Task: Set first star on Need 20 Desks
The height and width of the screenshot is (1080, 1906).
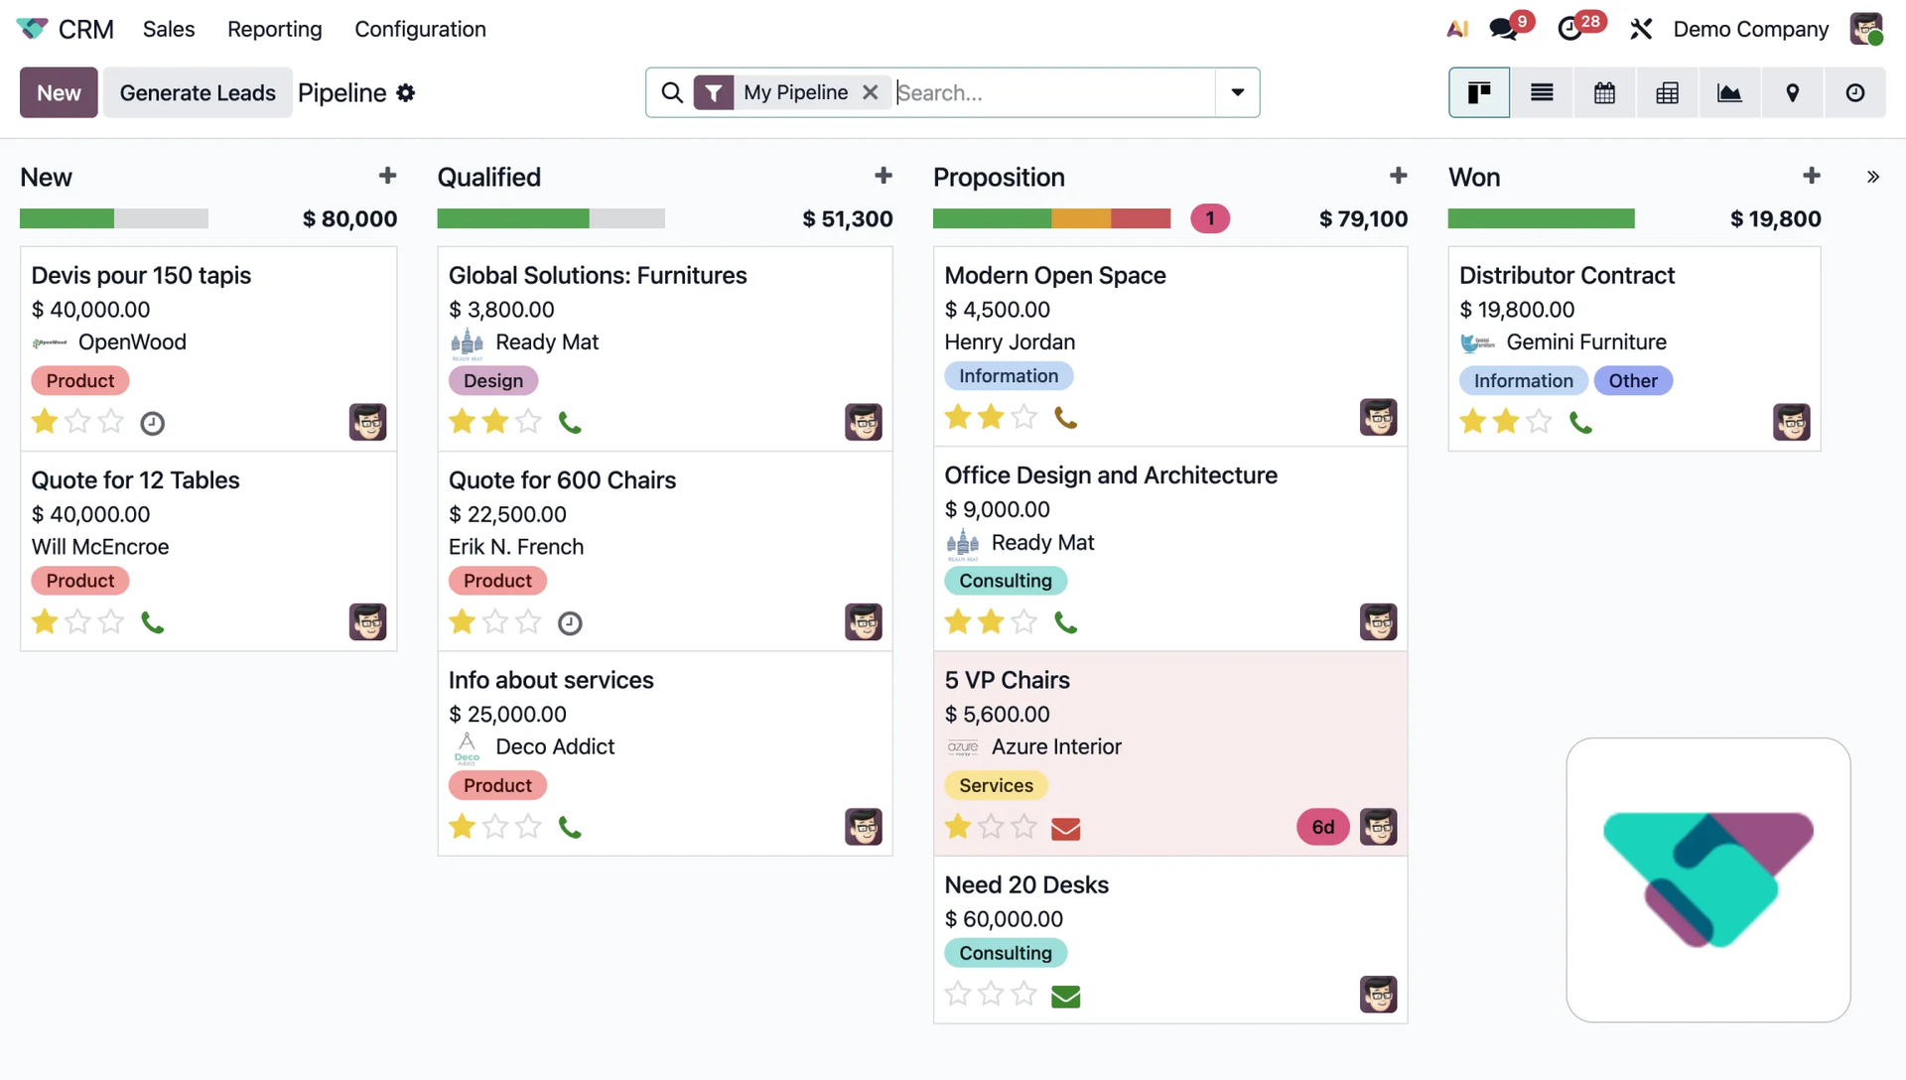Action: pyautogui.click(x=957, y=994)
